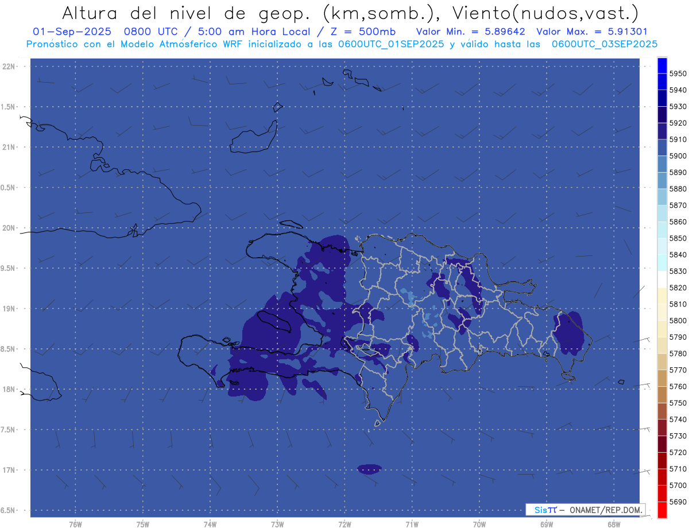
Task: Select the map title 'Altura del nivel de geop.'
Action: pyautogui.click(x=185, y=13)
